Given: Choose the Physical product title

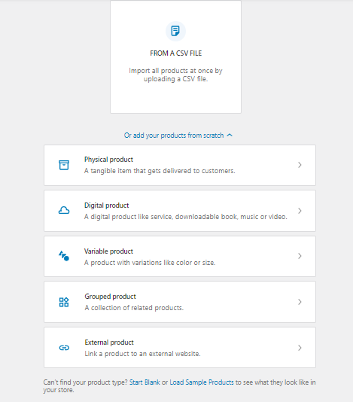Looking at the screenshot, I should [108, 160].
